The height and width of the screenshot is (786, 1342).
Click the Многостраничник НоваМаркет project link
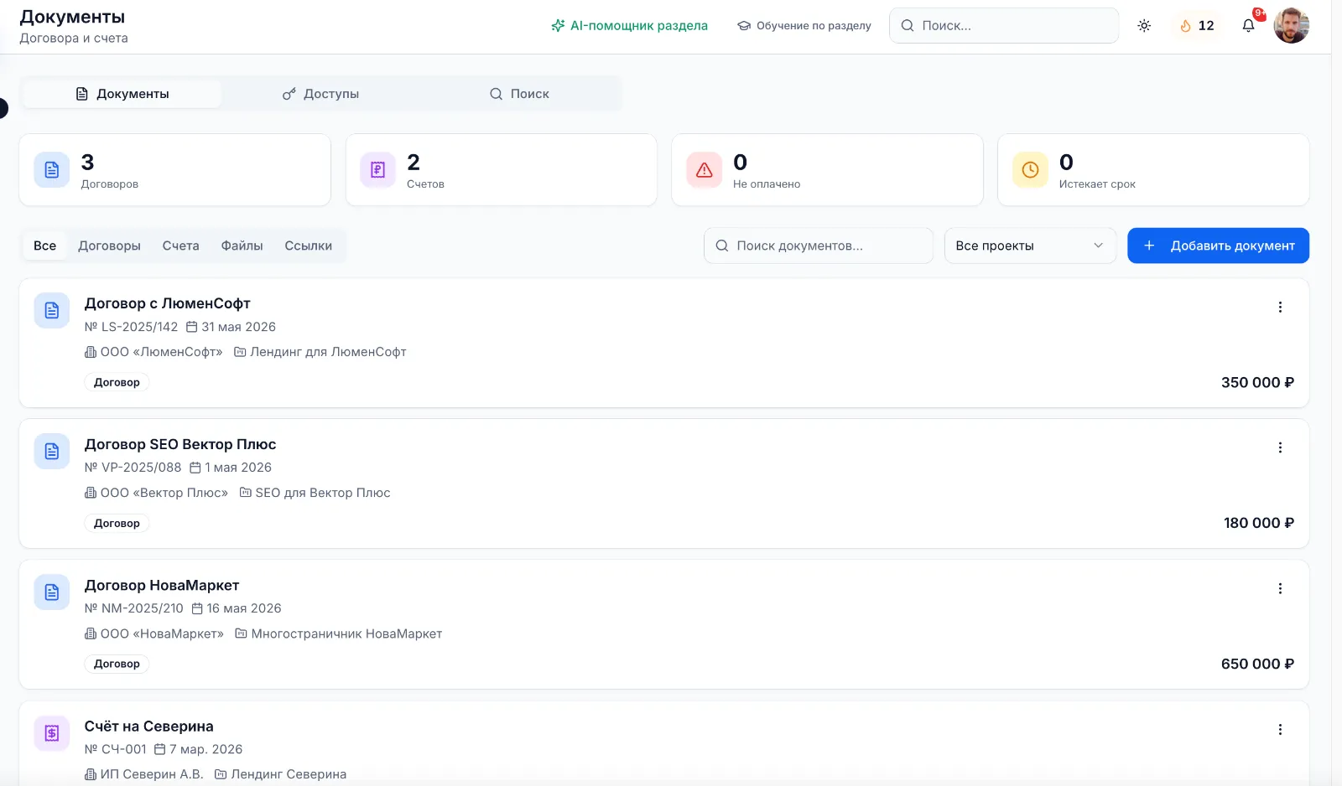[x=339, y=633]
